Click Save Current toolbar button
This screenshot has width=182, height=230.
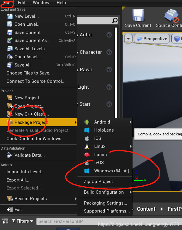[138, 18]
